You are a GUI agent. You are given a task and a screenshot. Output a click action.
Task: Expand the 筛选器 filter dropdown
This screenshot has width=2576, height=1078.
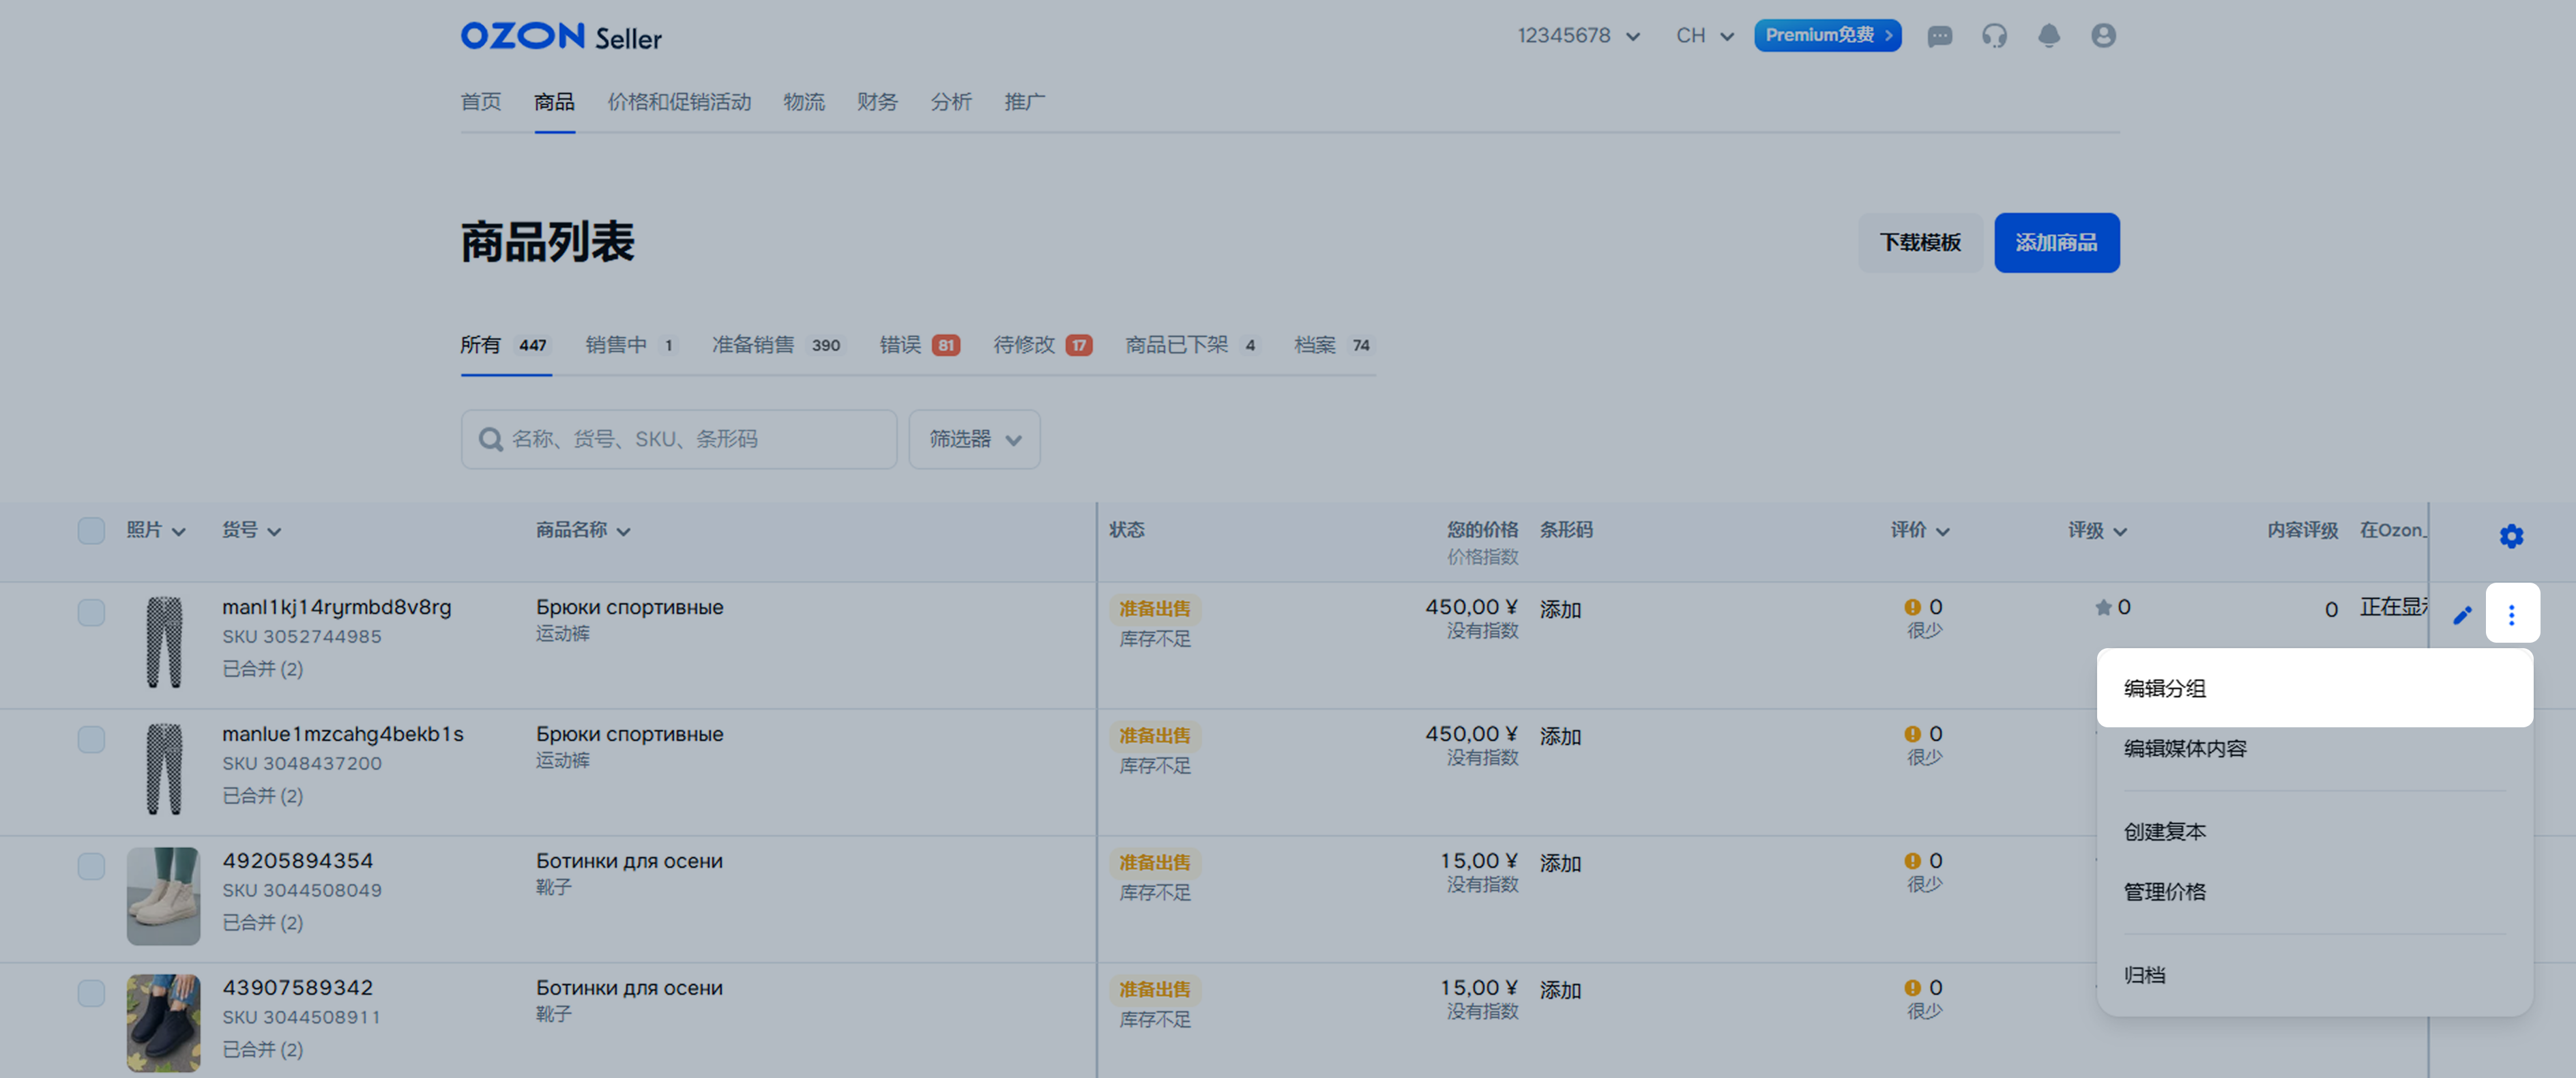(974, 439)
